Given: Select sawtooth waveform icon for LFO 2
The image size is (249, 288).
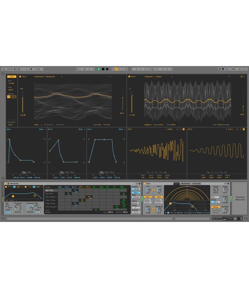Looking at the screenshot, I should [x=217, y=172].
